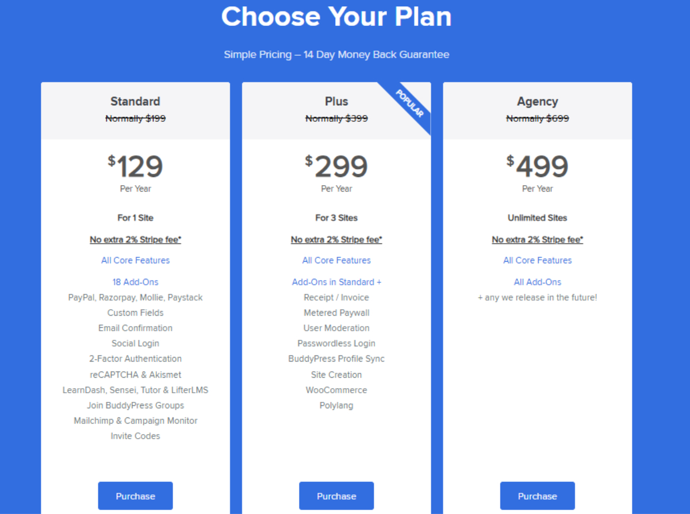690x514 pixels.
Task: Select the Agency plan heading
Action: click(537, 101)
